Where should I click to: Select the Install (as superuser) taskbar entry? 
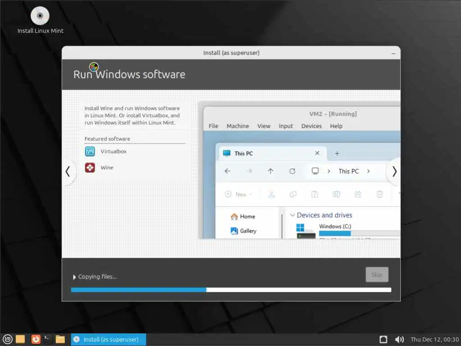(108, 340)
